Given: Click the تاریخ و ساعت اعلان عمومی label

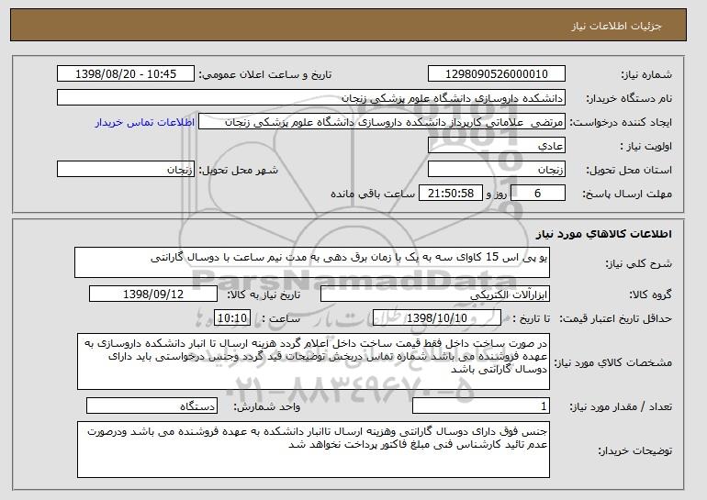Looking at the screenshot, I should pyautogui.click(x=265, y=75).
